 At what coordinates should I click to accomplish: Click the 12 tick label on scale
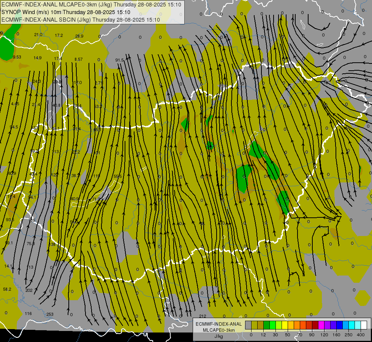263,335
